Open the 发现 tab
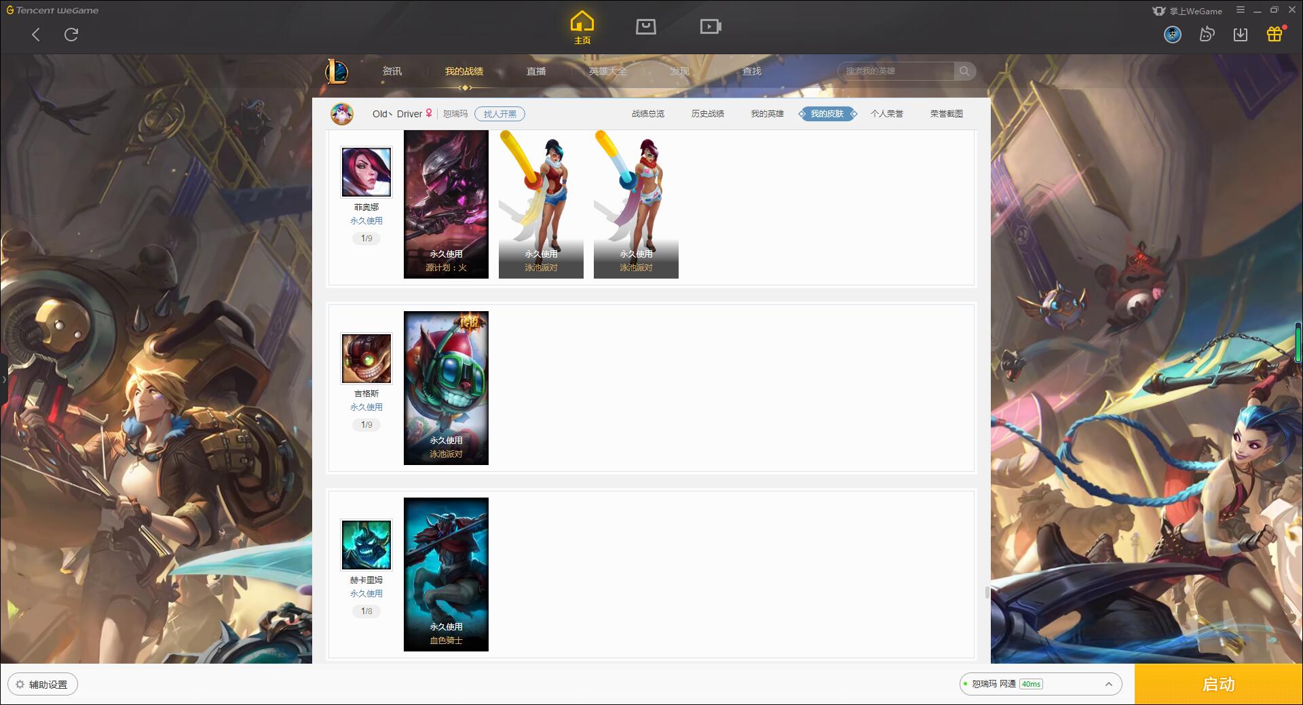Image resolution: width=1303 pixels, height=705 pixels. pyautogui.click(x=679, y=71)
